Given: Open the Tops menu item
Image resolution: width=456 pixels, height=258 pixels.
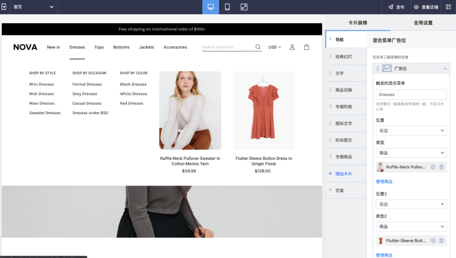Looking at the screenshot, I should click(x=99, y=47).
